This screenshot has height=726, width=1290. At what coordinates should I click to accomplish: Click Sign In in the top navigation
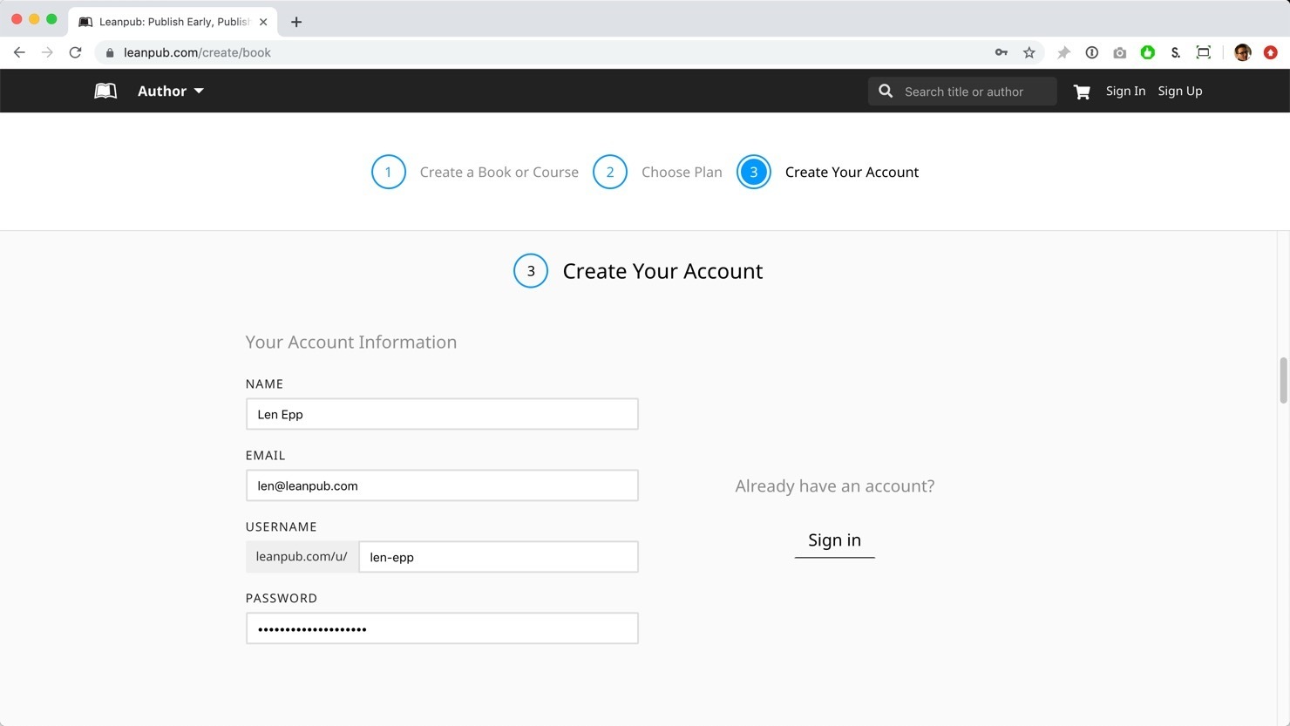pyautogui.click(x=1125, y=91)
